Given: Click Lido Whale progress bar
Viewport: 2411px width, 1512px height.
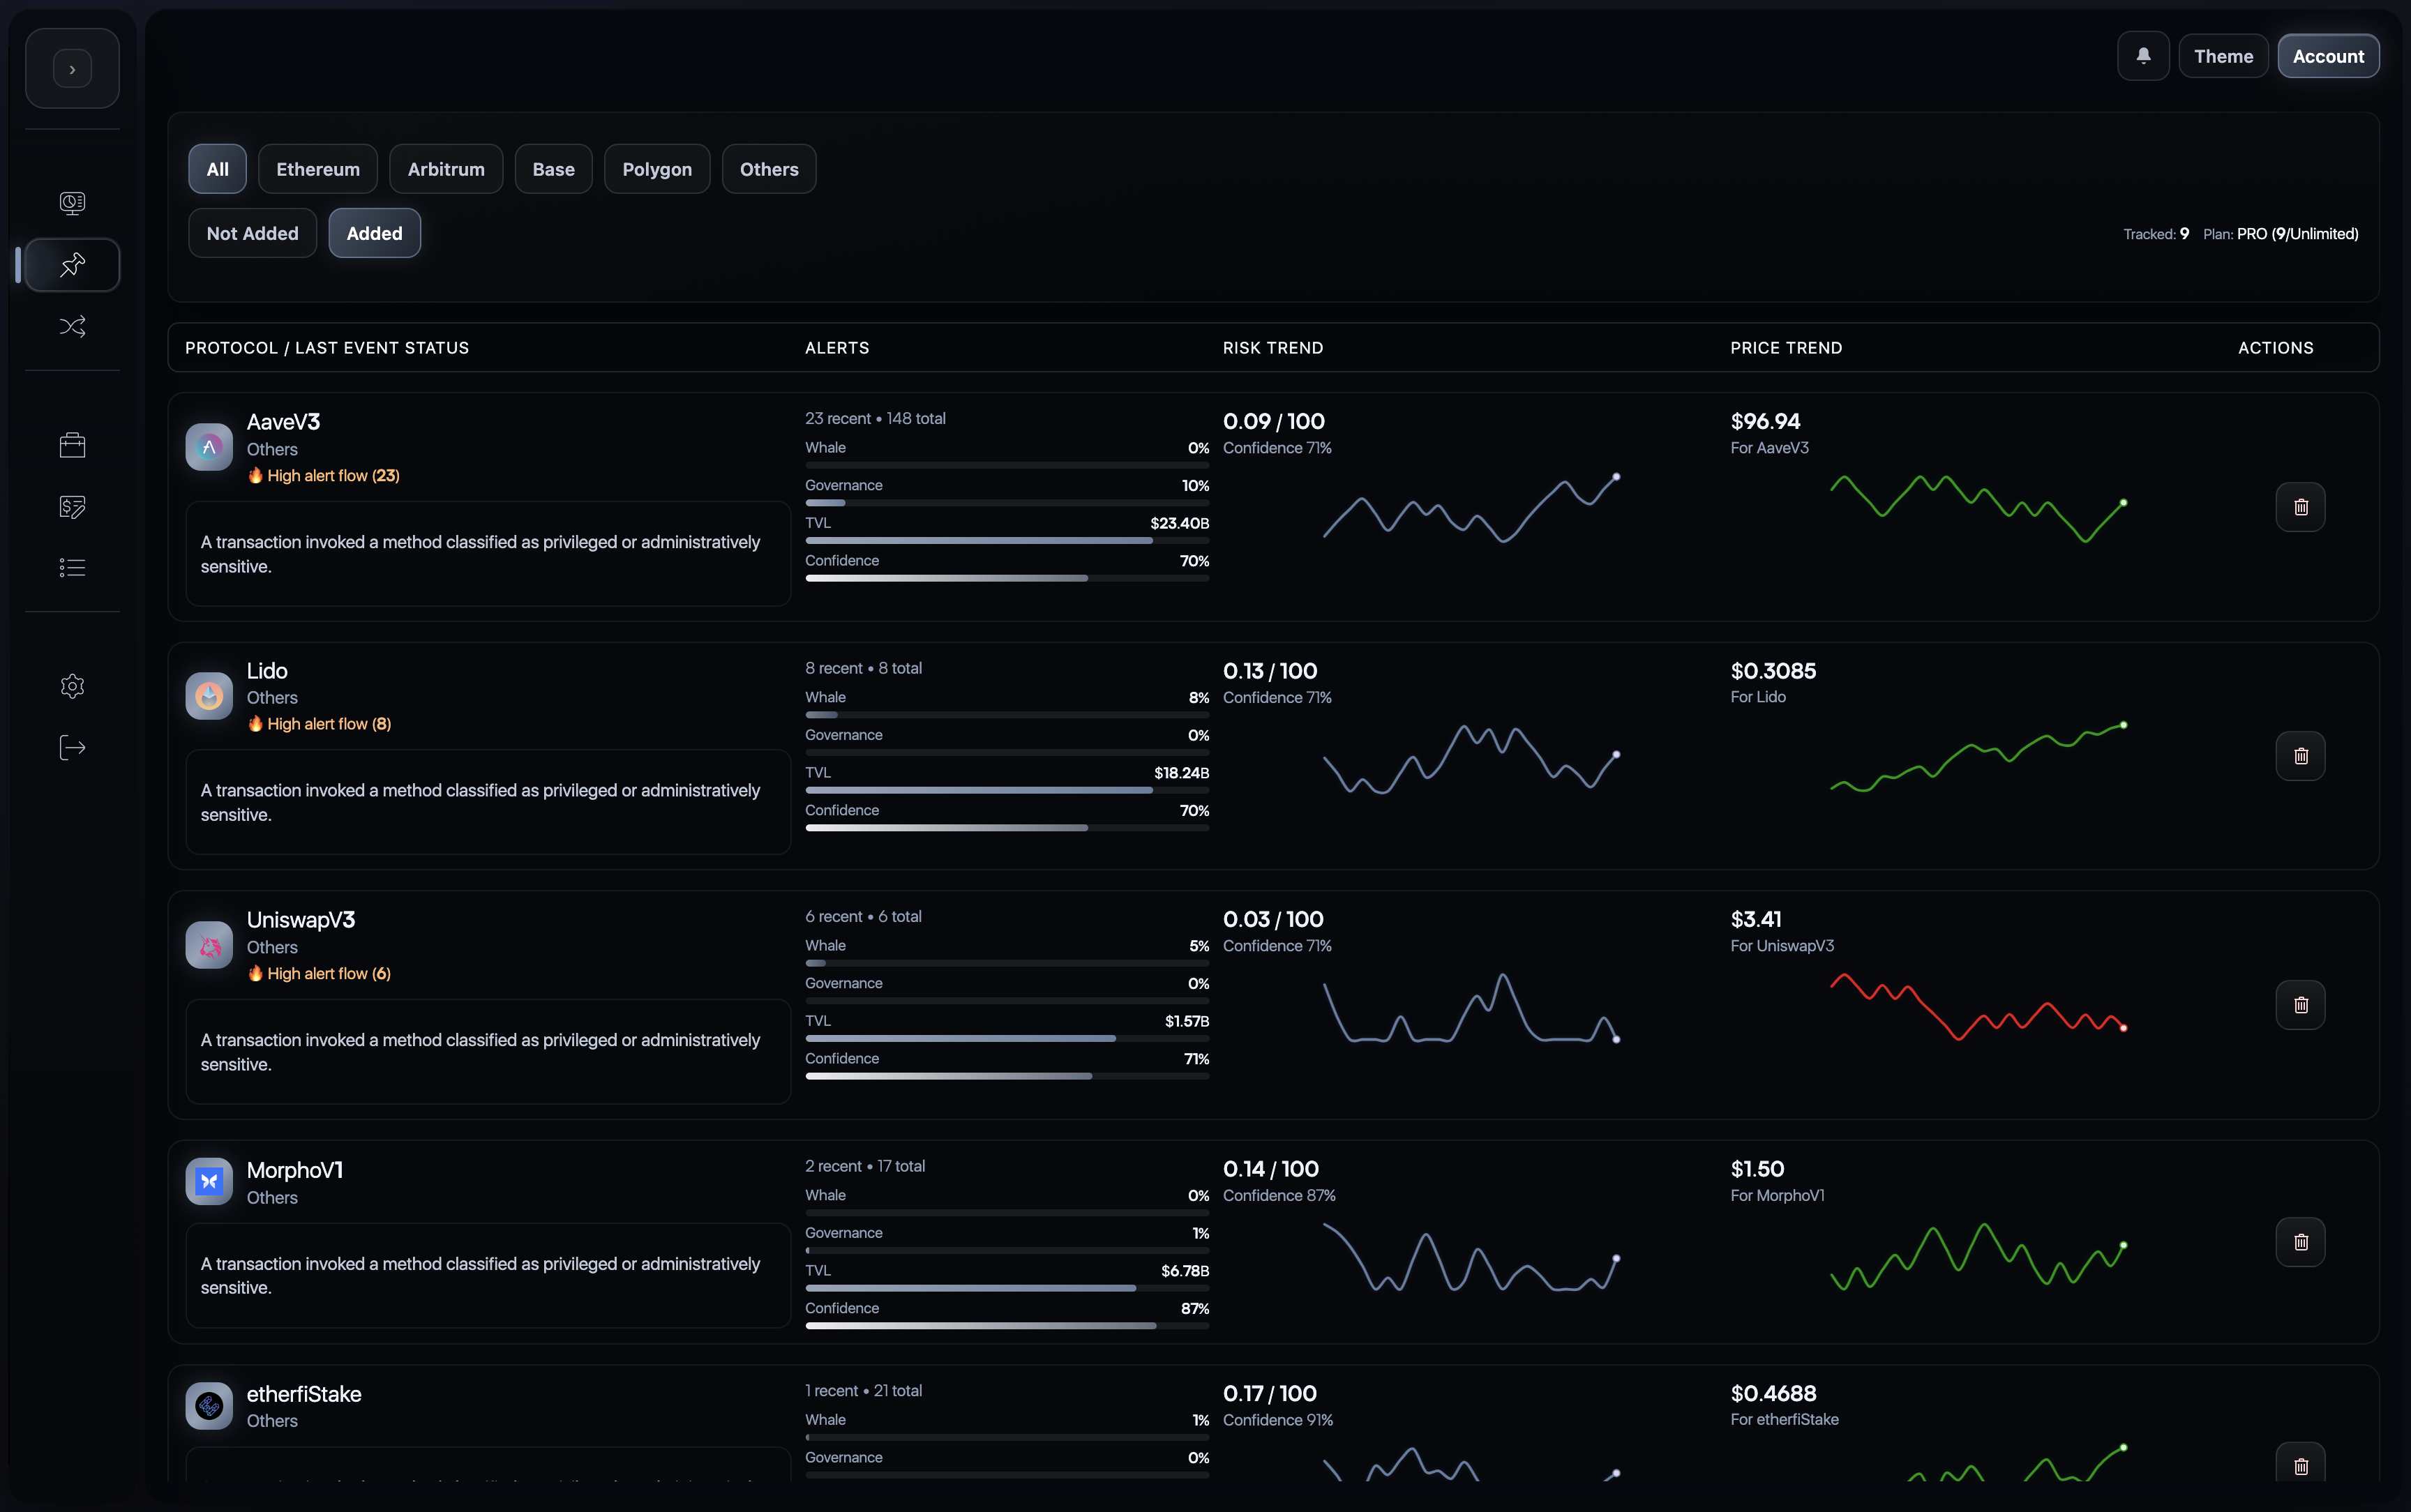Looking at the screenshot, I should pos(1007,715).
